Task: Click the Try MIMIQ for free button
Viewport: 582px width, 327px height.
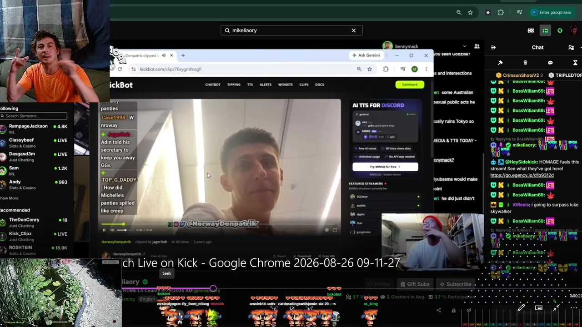Action: click(x=385, y=167)
